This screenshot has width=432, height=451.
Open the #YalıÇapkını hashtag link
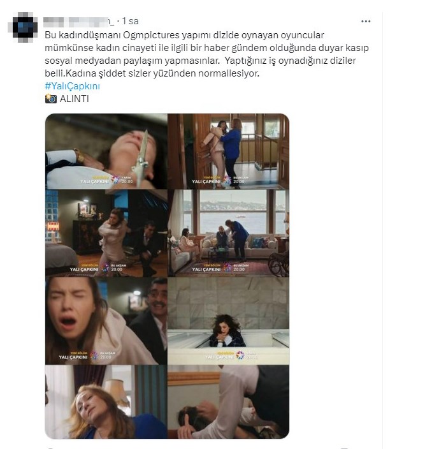tap(73, 86)
